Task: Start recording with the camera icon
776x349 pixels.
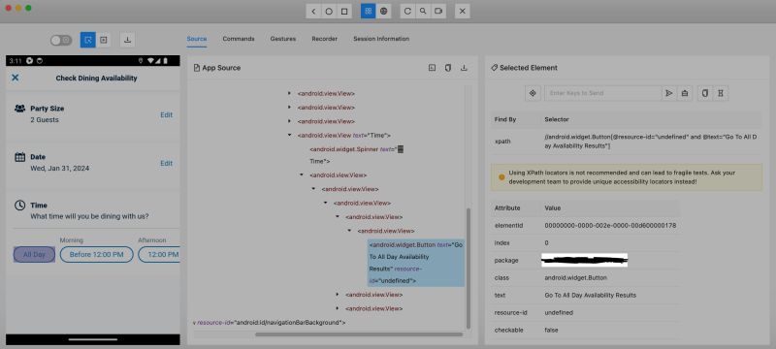Action: (x=438, y=11)
